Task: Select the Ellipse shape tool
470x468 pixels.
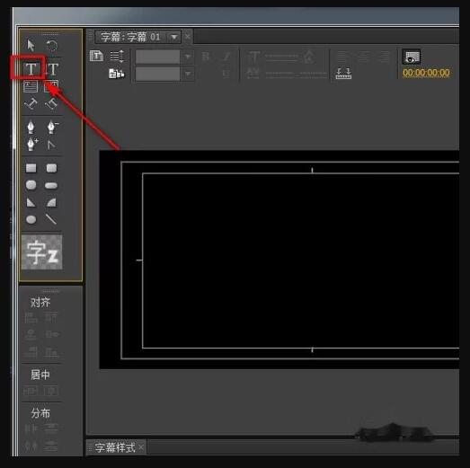Action: tap(31, 219)
